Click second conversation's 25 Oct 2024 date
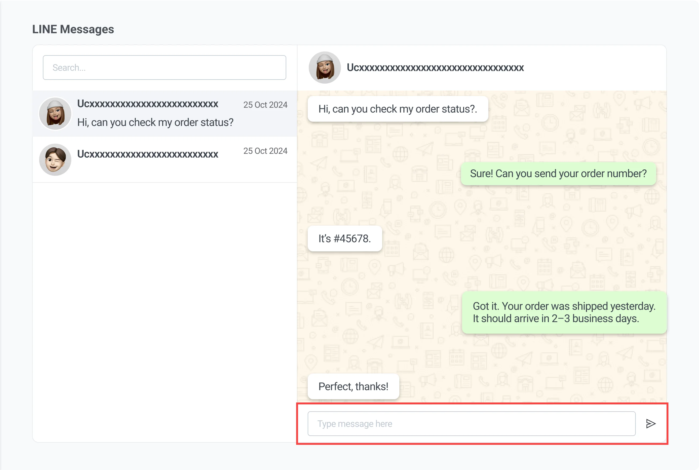This screenshot has width=699, height=470. 265,151
